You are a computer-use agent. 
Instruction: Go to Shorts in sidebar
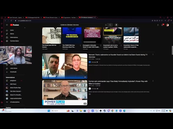click(12, 34)
